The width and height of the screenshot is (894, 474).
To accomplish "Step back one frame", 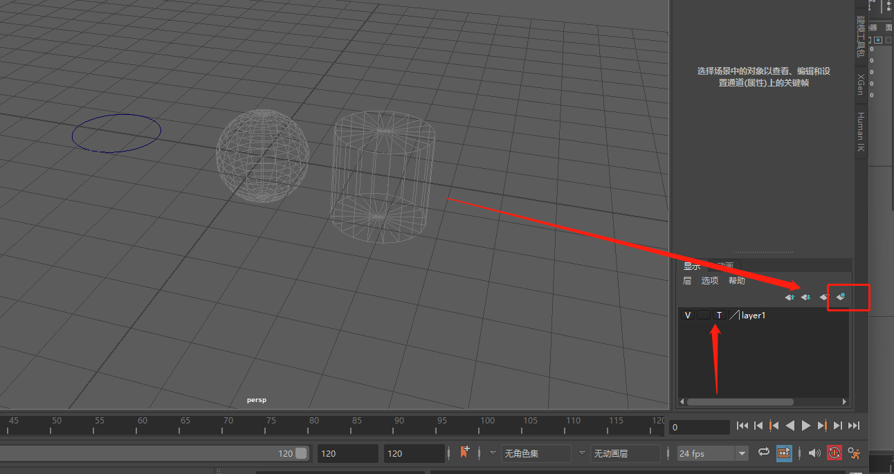I will tap(758, 426).
